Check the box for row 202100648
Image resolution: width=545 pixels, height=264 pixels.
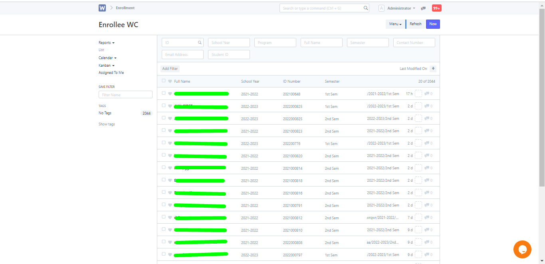(164, 93)
